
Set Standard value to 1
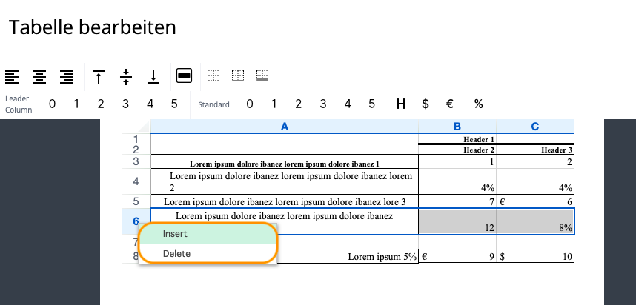tap(274, 104)
